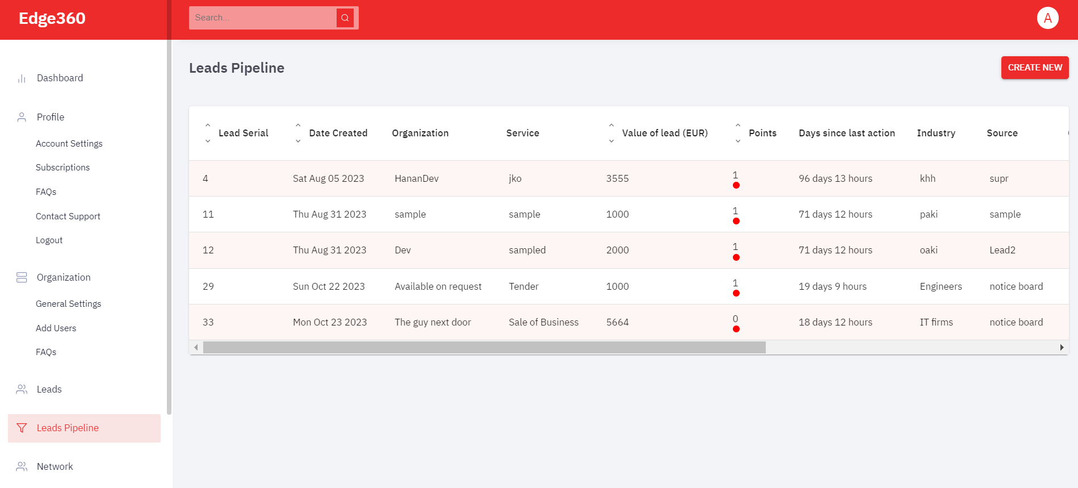Sort table by Lead Serial arrows
Image resolution: width=1078 pixels, height=488 pixels.
208,133
